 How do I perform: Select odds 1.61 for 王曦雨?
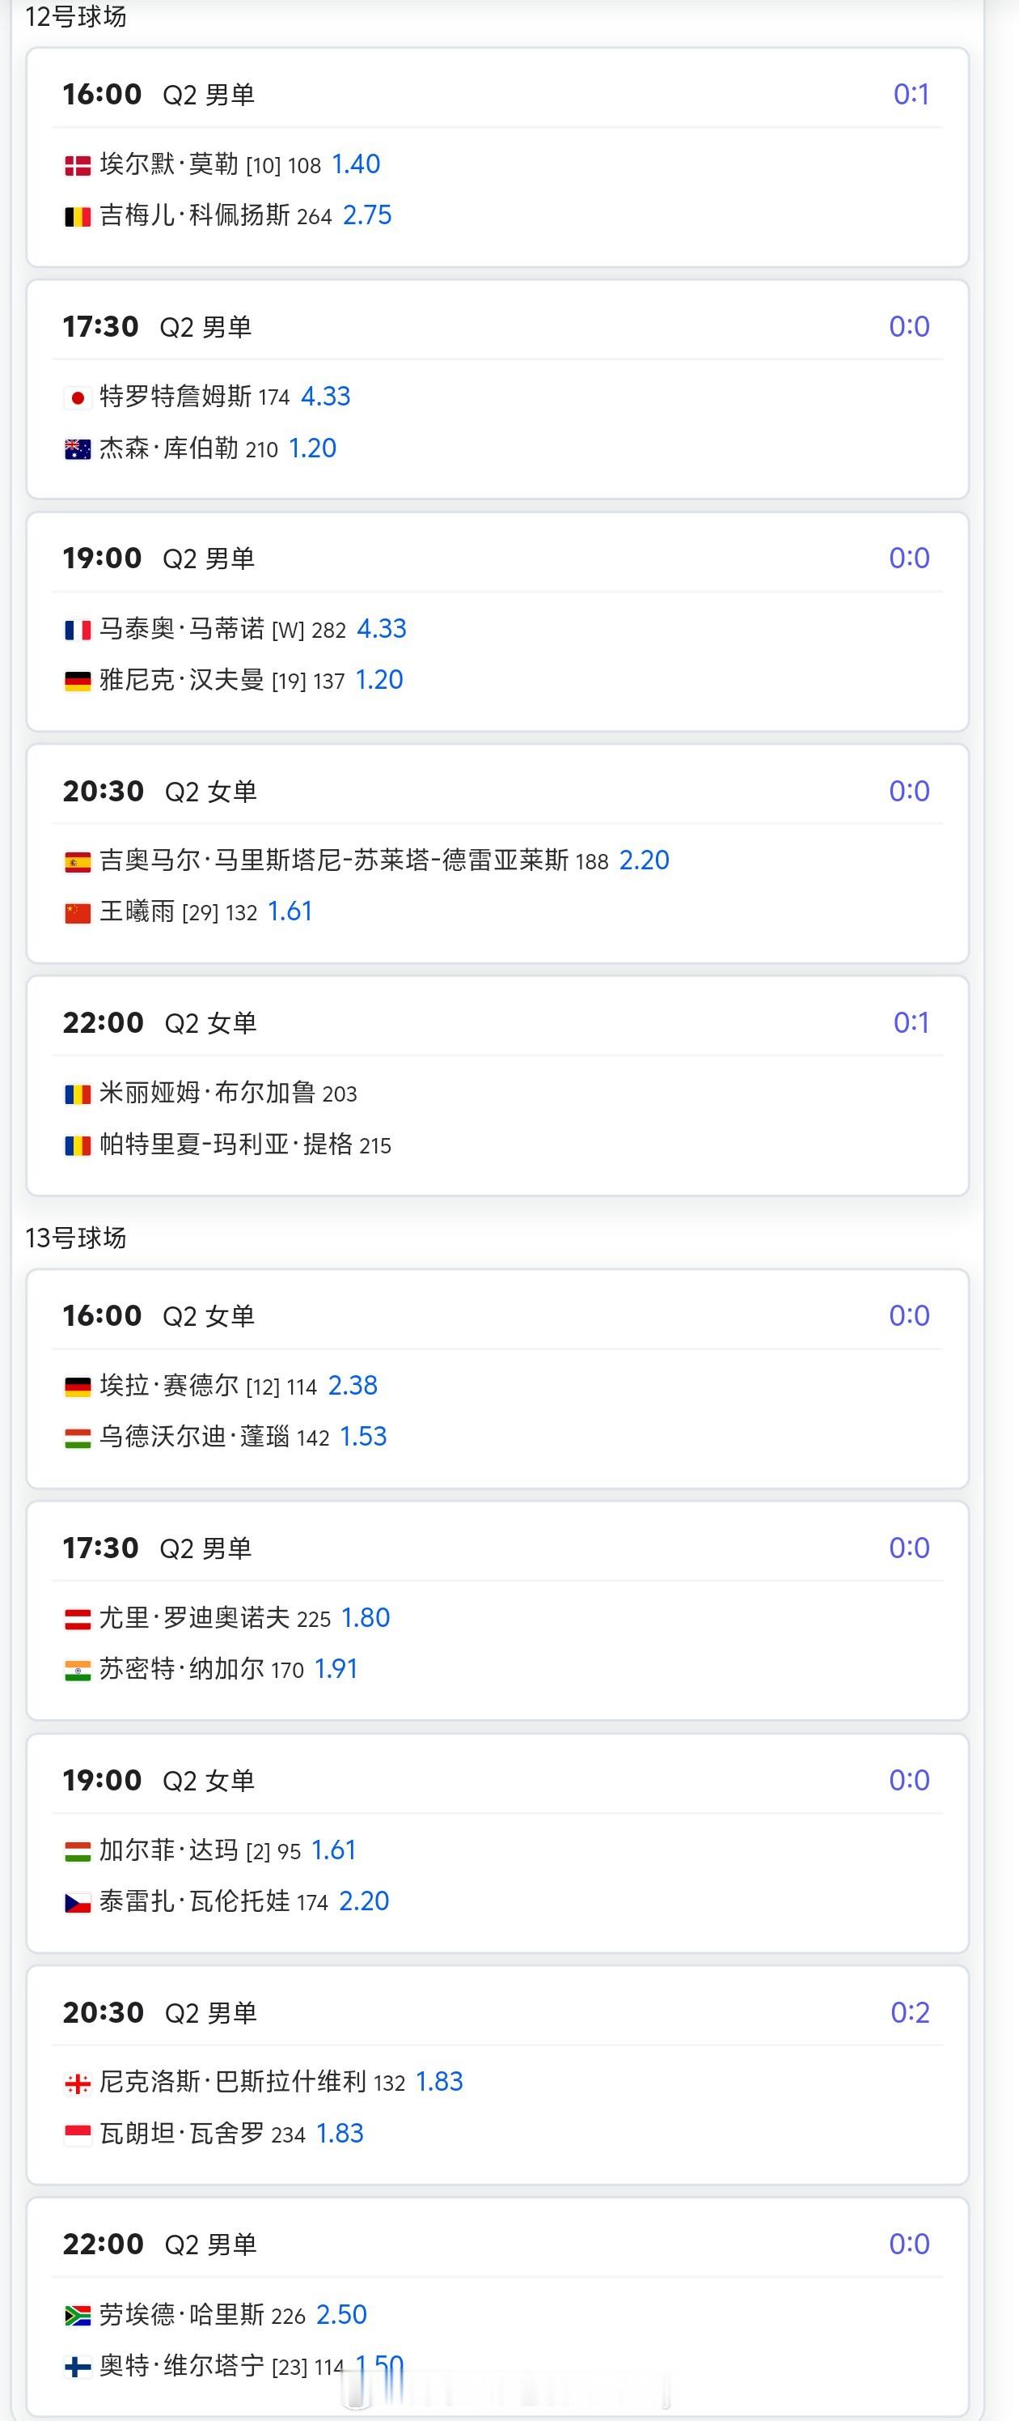290,911
